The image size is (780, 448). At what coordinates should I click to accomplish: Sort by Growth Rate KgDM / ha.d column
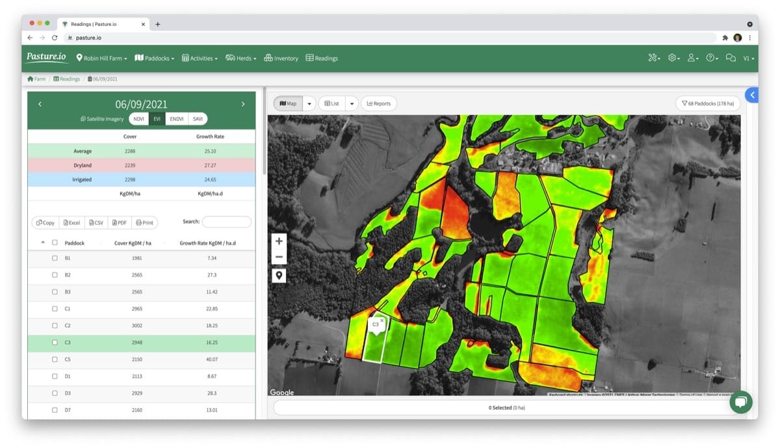207,243
